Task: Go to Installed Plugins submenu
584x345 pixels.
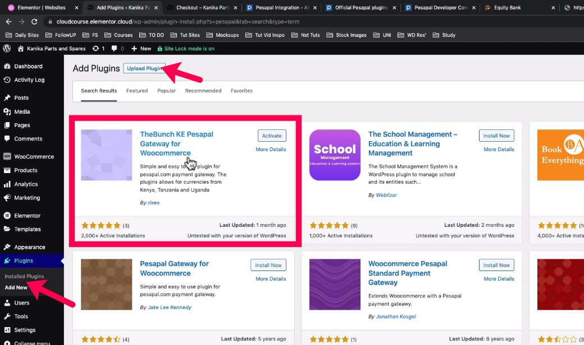Action: (24, 276)
